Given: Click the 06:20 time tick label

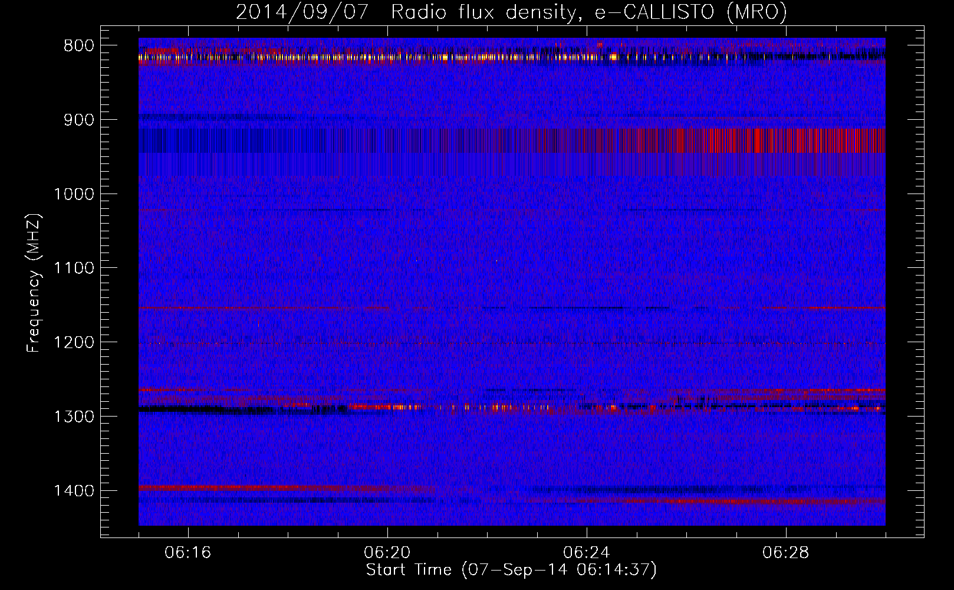Looking at the screenshot, I should [387, 553].
